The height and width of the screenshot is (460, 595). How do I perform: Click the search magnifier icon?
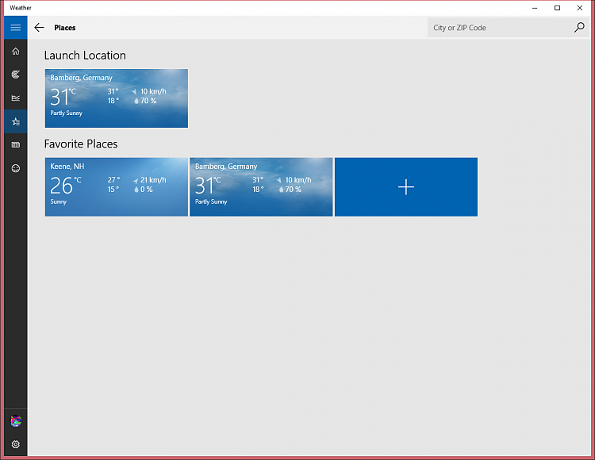[x=579, y=27]
